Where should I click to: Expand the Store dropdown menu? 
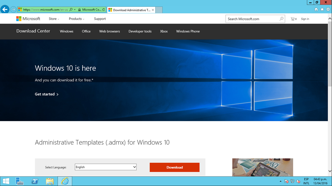tap(54, 19)
